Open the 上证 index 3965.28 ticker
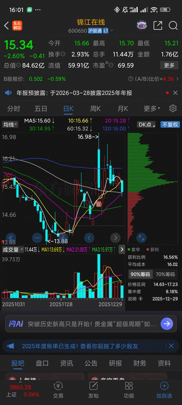The width and height of the screenshot is (182, 405). (22, 391)
